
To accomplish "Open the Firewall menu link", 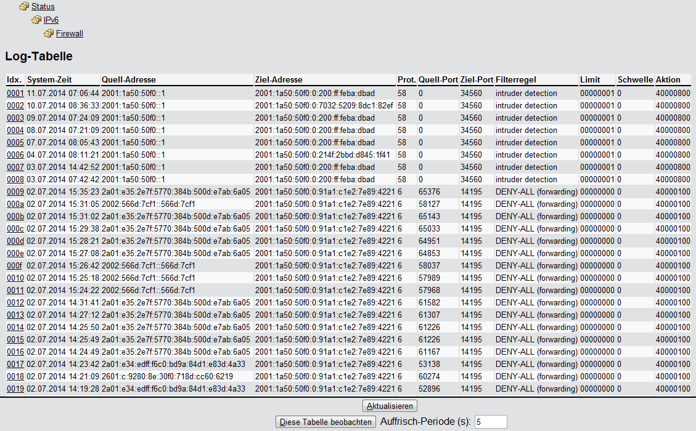I will (69, 34).
